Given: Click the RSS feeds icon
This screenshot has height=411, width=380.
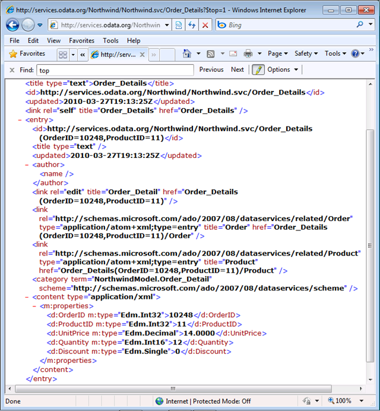Looking at the screenshot, I should [x=210, y=53].
